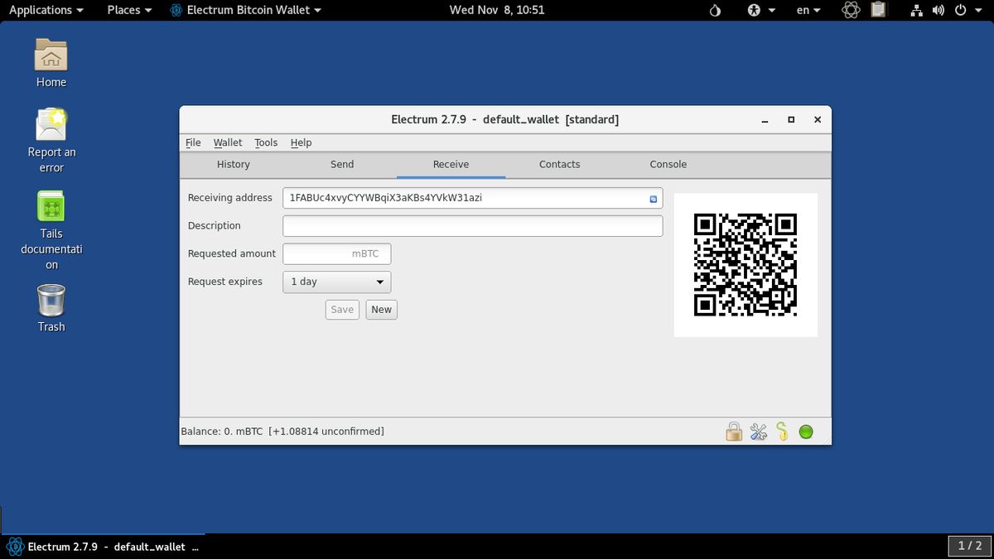This screenshot has width=994, height=559.
Task: Open the Wallet menu
Action: click(x=228, y=142)
